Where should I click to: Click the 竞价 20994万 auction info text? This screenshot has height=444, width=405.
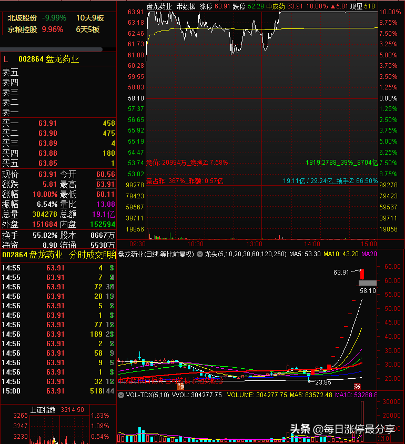pos(187,163)
